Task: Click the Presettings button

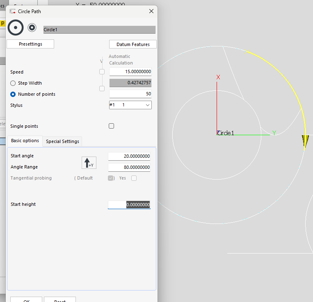Action: click(30, 44)
